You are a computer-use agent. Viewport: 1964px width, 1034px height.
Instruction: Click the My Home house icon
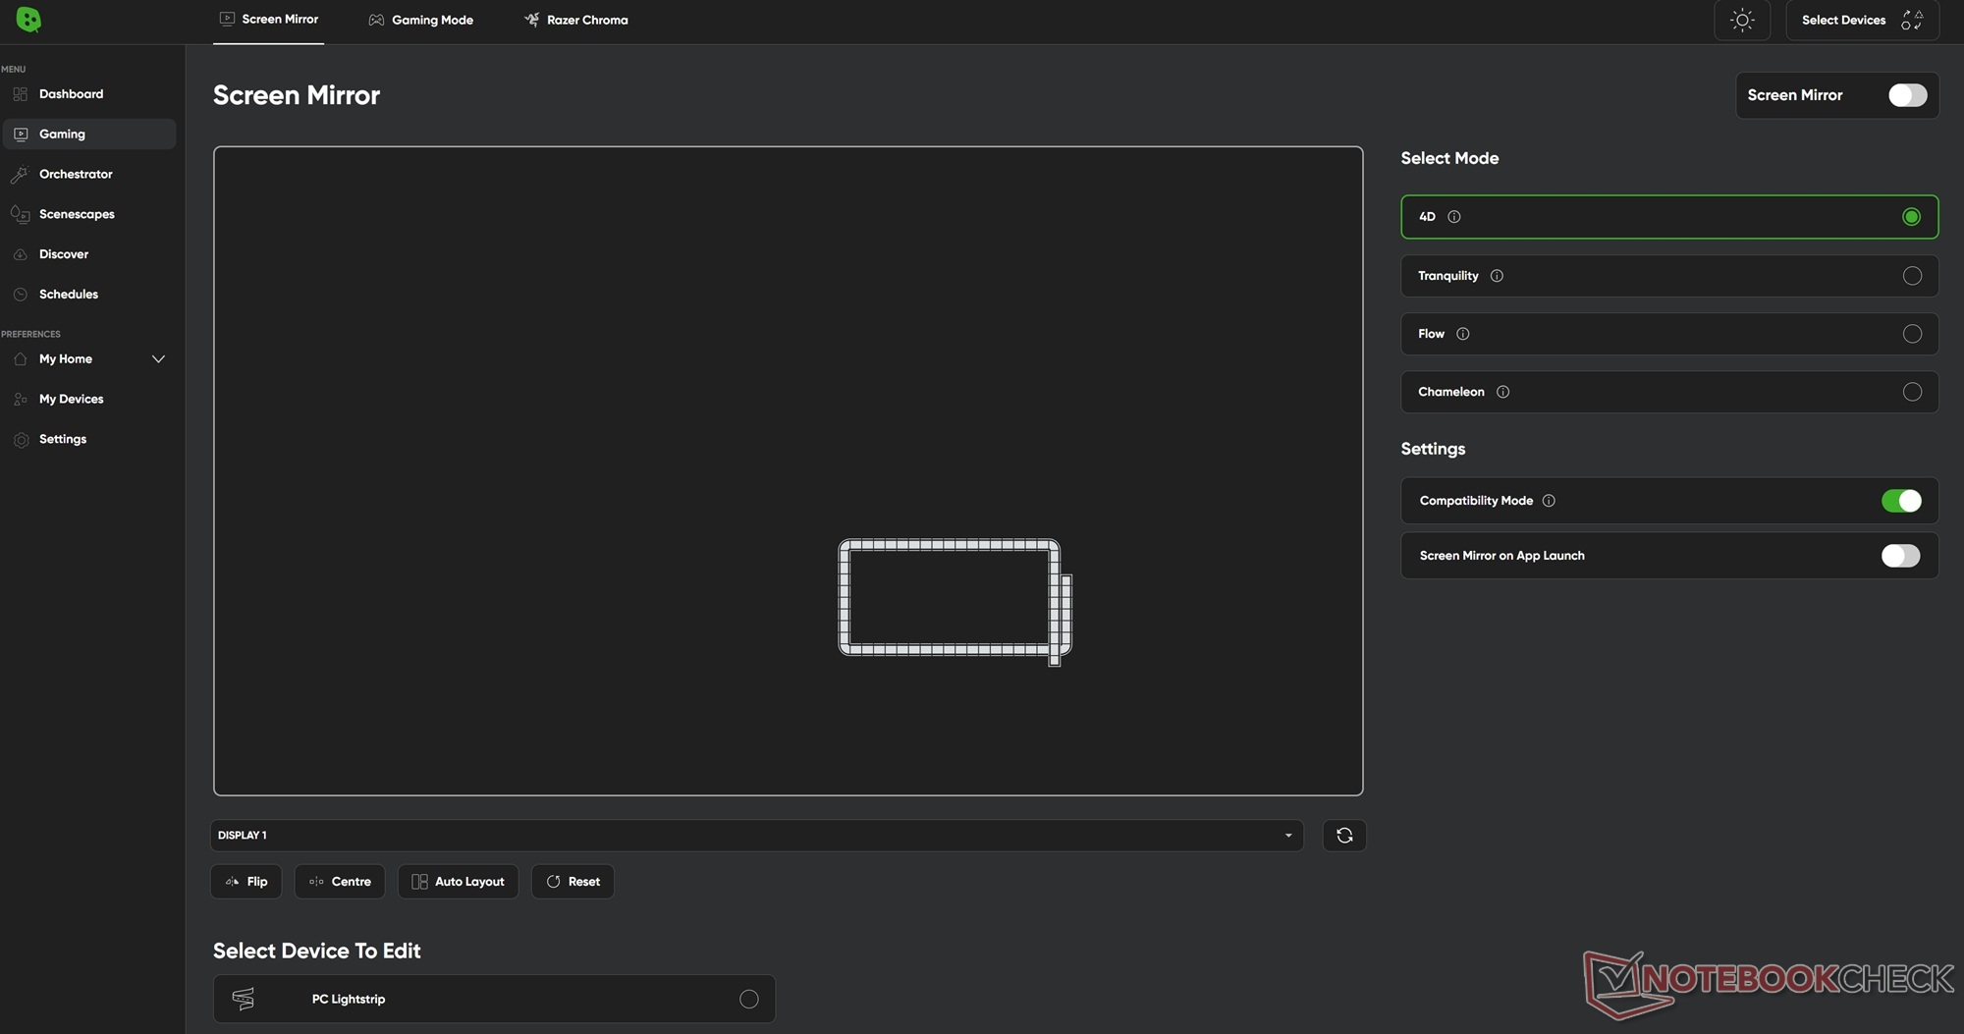tap(21, 359)
